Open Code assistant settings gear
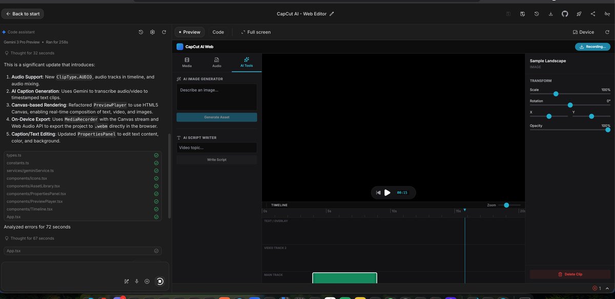 point(152,32)
